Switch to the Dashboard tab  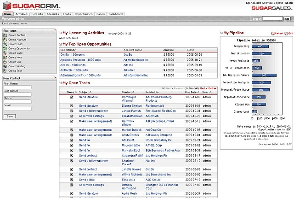pos(115,14)
